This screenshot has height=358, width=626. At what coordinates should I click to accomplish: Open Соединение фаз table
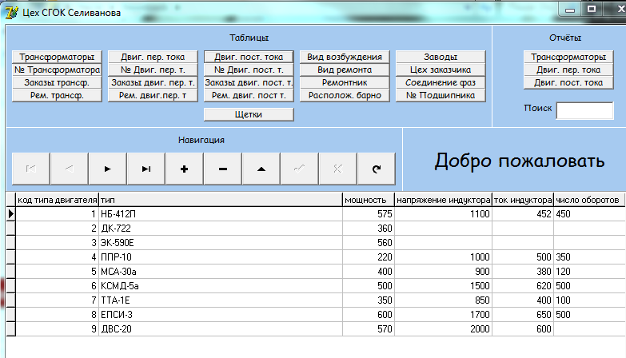[x=441, y=82]
